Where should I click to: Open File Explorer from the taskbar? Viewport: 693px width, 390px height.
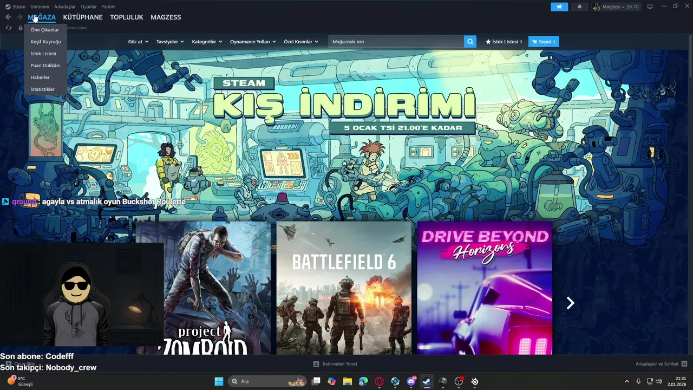(x=348, y=381)
